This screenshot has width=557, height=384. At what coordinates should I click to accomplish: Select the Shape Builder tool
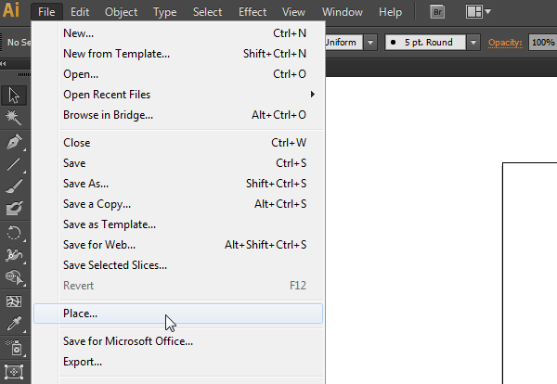point(14,277)
